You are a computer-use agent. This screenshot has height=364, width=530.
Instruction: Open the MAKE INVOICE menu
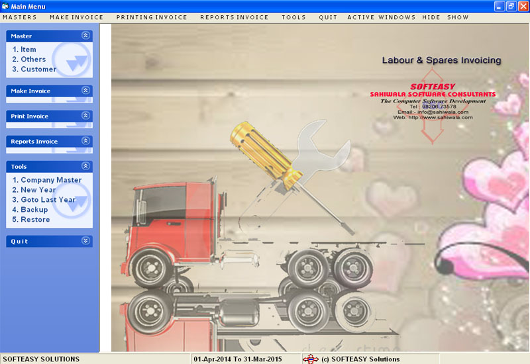pyautogui.click(x=76, y=17)
